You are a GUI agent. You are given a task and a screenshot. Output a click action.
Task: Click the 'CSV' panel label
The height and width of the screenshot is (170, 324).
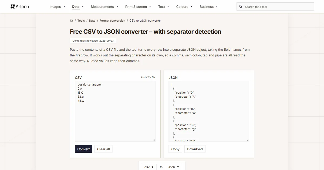click(78, 77)
